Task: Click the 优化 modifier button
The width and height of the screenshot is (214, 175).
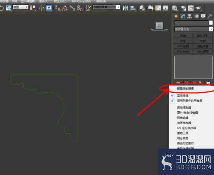Action: [x=183, y=41]
